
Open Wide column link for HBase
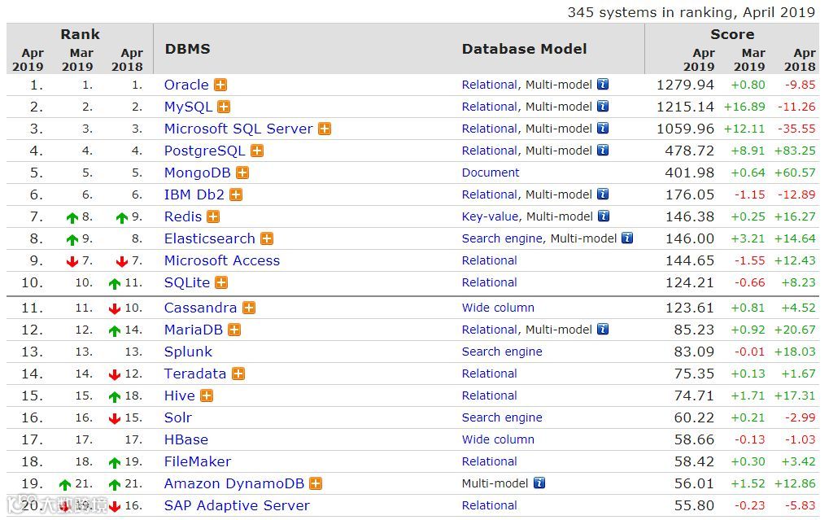click(x=498, y=439)
